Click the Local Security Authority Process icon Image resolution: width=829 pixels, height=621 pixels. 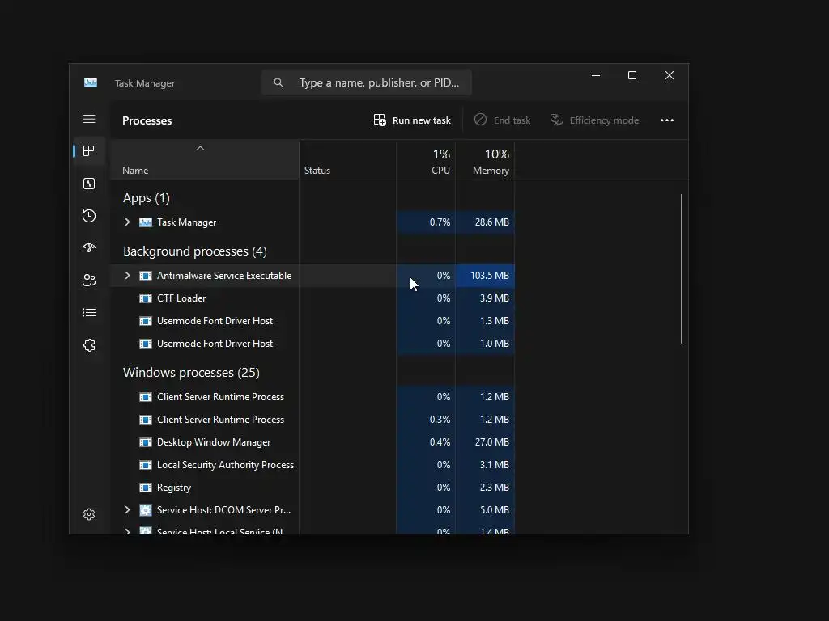point(146,465)
